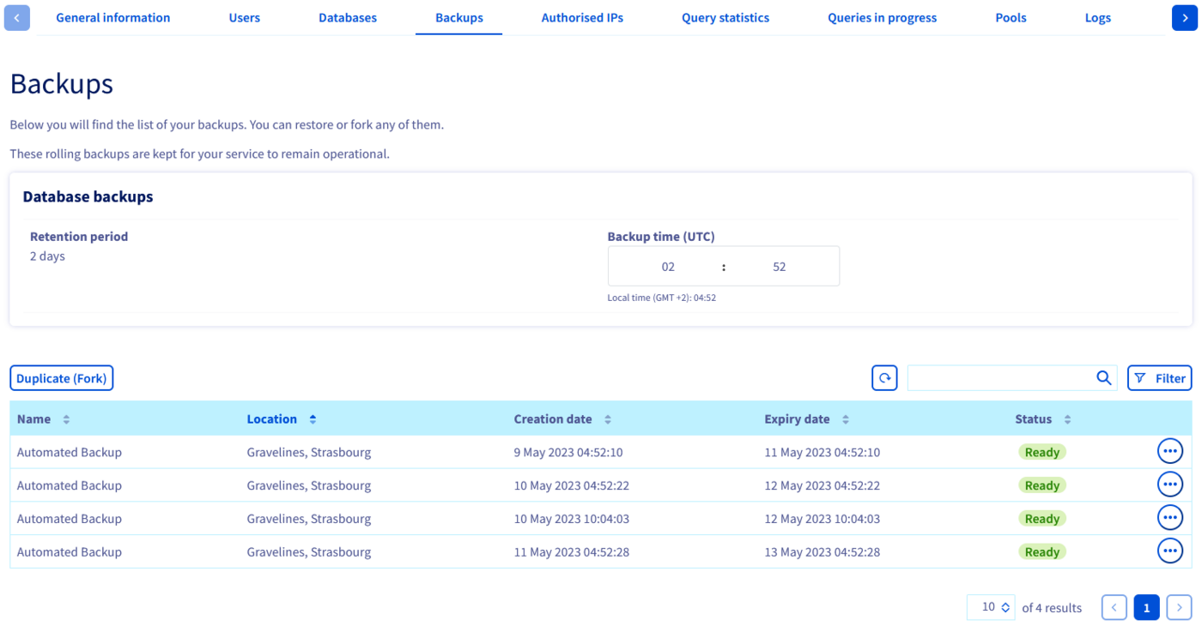This screenshot has width=1202, height=626.
Task: Open the Query statistics tab
Action: 725,17
